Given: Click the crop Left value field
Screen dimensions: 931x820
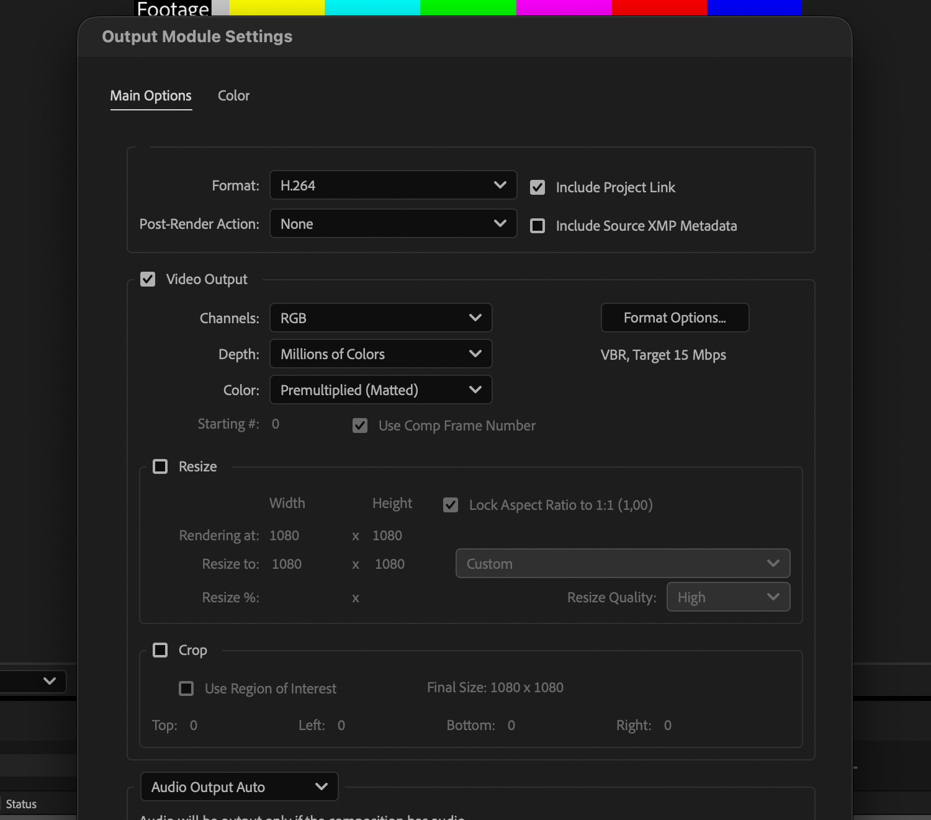Looking at the screenshot, I should tap(341, 725).
